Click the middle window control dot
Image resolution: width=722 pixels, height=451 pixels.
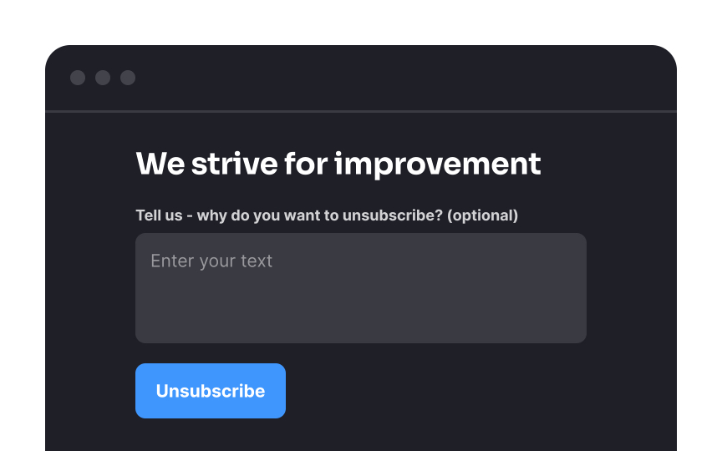103,78
